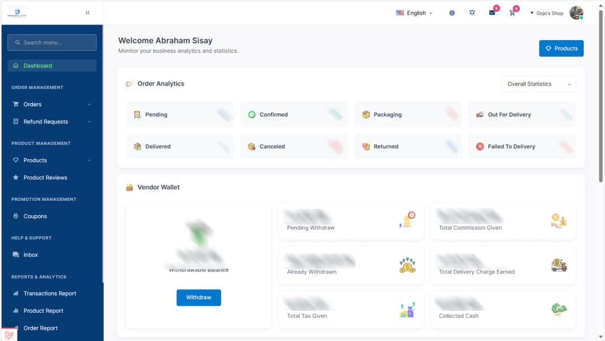Click the Total Delivery Charge Earned truck icon

pos(559,265)
